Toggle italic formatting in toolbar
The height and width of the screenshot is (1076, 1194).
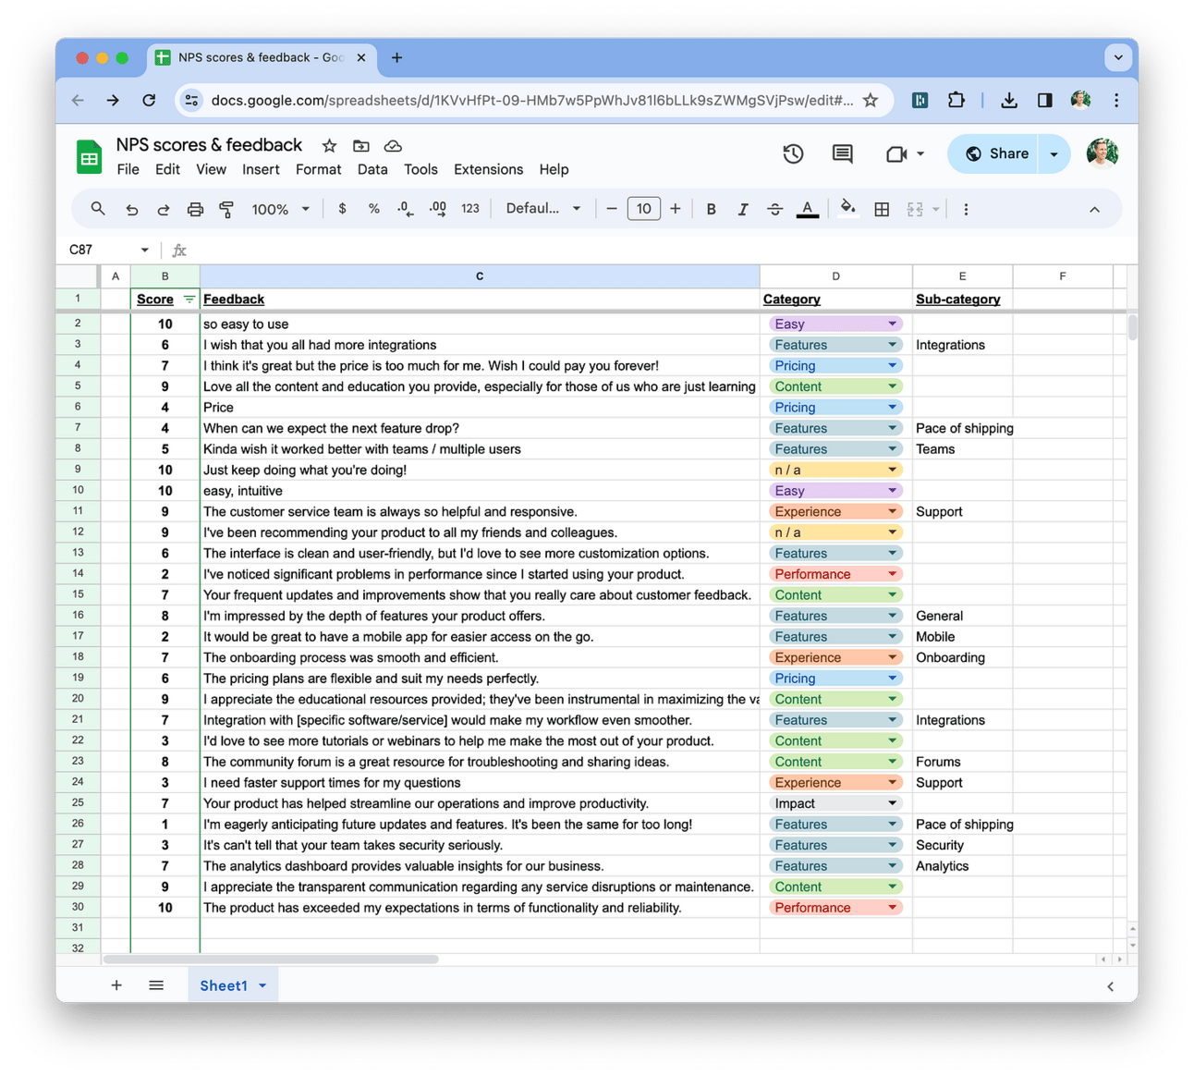click(x=743, y=210)
